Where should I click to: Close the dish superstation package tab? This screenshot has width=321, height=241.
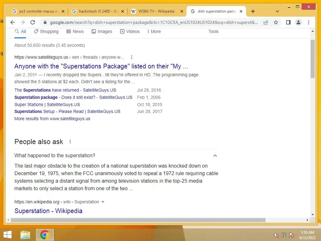(x=241, y=11)
